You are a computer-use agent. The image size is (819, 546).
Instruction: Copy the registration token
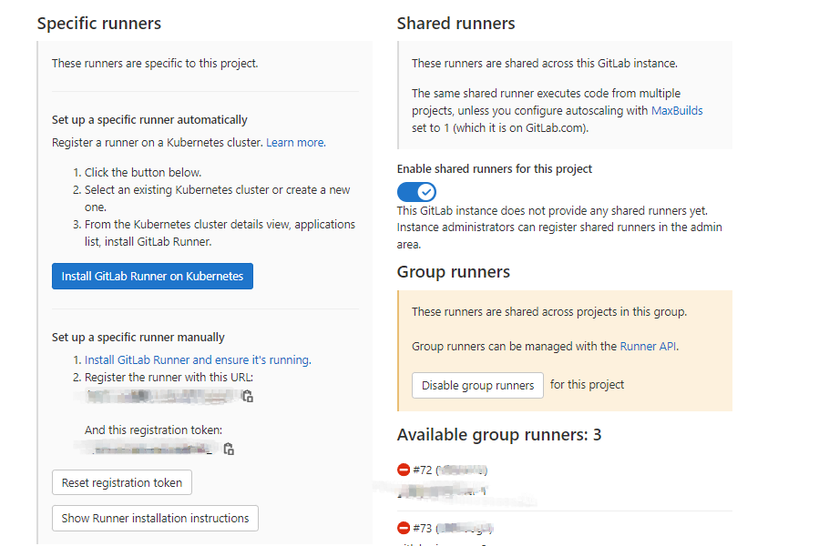tap(229, 449)
